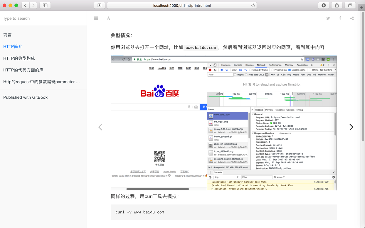
Task: Reload the page with the refresh icon
Action: tap(253, 5)
